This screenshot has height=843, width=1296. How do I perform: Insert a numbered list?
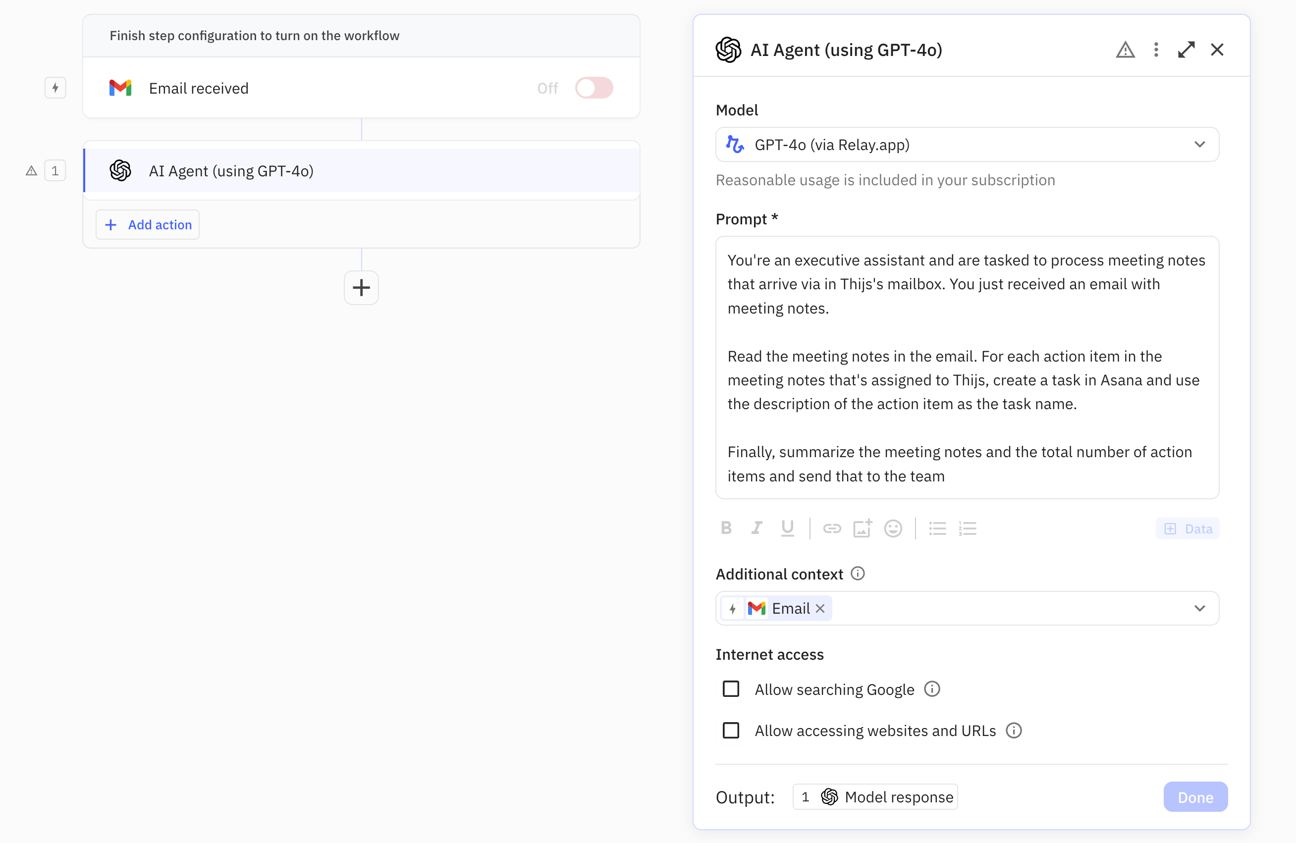point(967,527)
